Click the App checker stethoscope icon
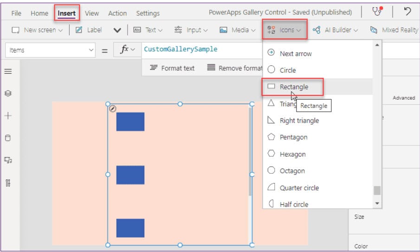This screenshot has height=252, width=420. [x=377, y=12]
